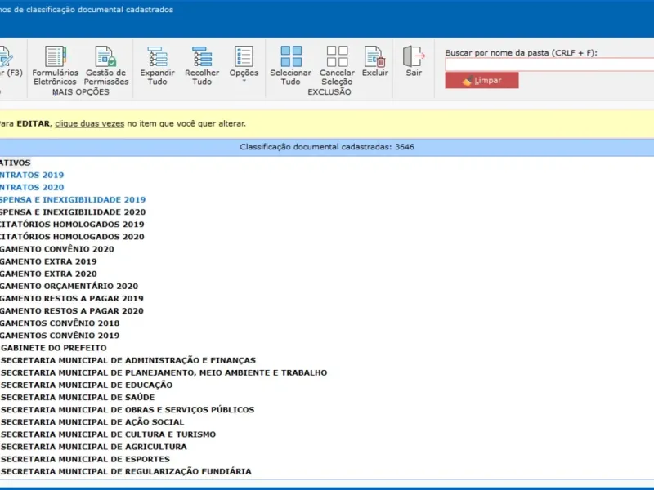Select 'SPENSA E INEXIGIBILIDADE 2020' row
The width and height of the screenshot is (654, 490).
[73, 212]
